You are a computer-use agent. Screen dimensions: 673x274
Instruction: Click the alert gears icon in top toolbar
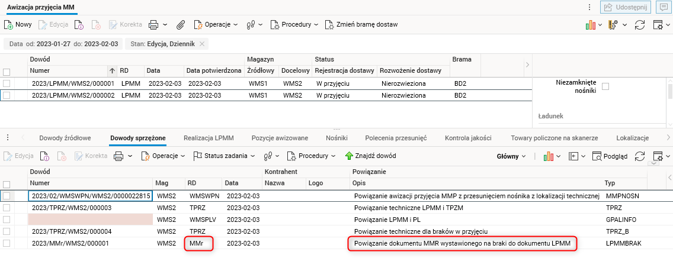point(614,25)
